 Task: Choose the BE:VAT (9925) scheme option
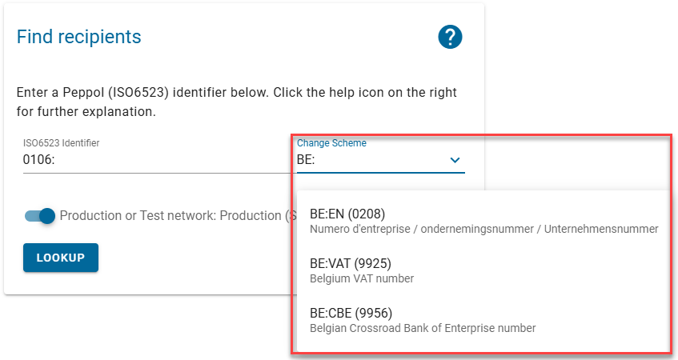point(350,263)
